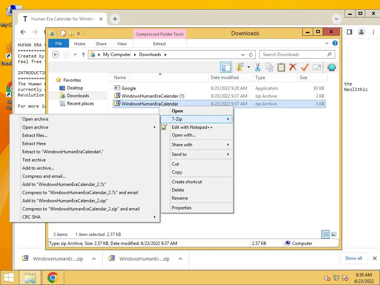
Task: Switch to Details view icon in status bar
Action: pos(325,234)
